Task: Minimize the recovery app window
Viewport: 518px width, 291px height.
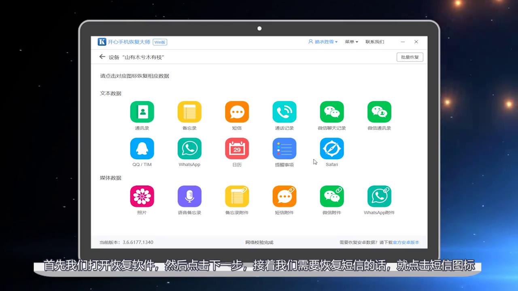Action: tap(403, 42)
